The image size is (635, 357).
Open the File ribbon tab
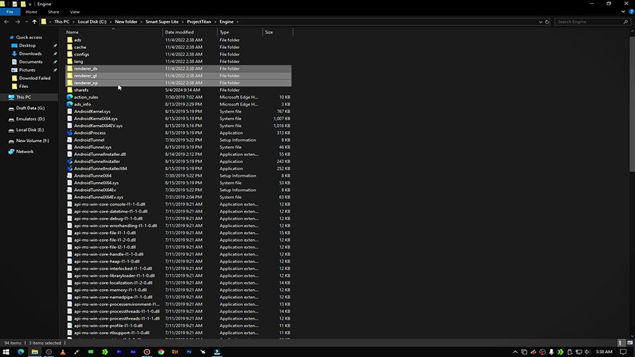10,12
